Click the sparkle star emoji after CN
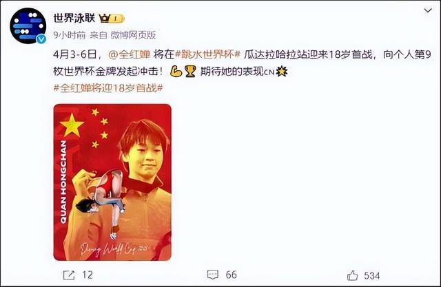This screenshot has width=441, height=287. coord(282,72)
